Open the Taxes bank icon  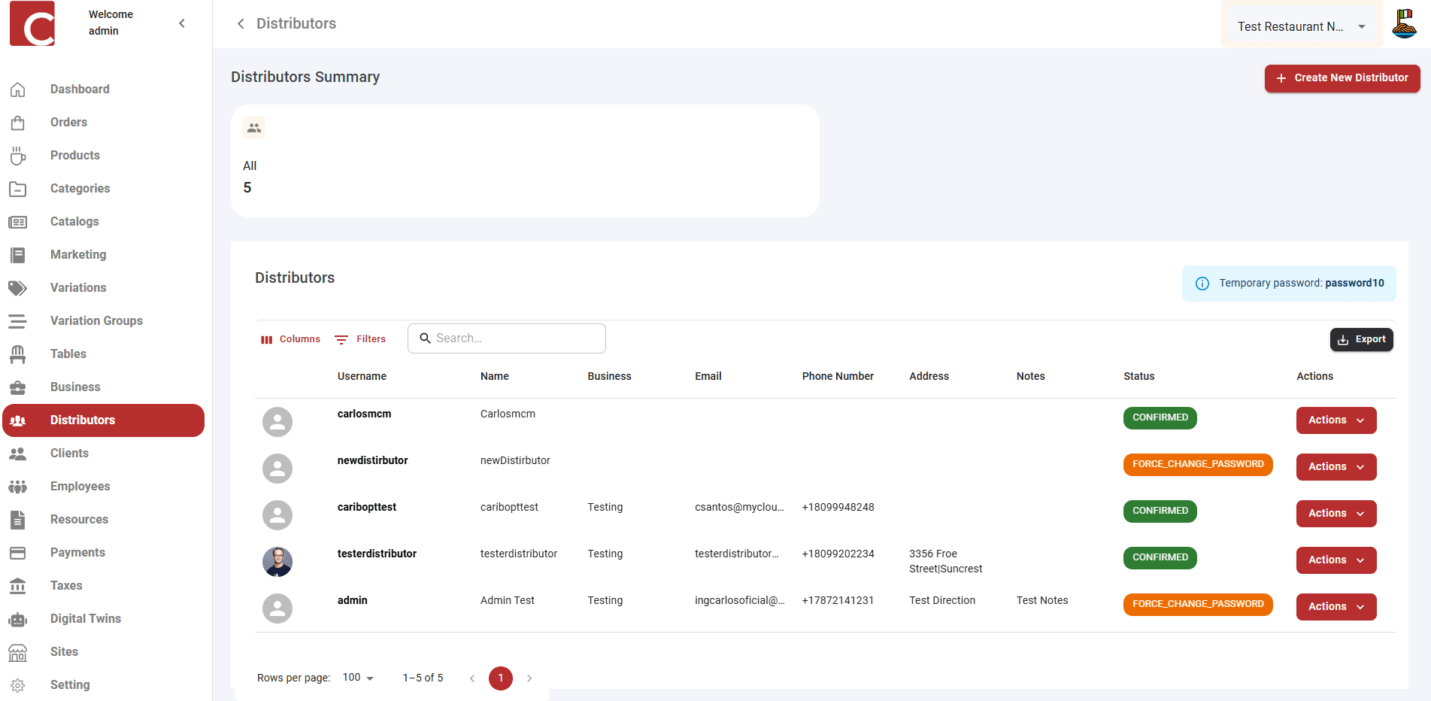click(x=18, y=585)
